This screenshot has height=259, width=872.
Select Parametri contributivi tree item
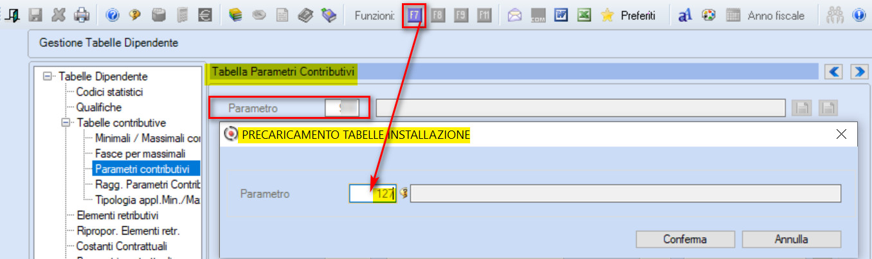(x=142, y=169)
